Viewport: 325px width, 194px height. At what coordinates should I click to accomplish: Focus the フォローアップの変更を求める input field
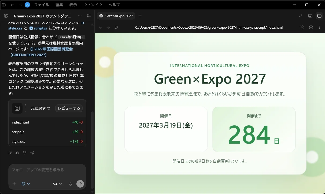(47, 170)
